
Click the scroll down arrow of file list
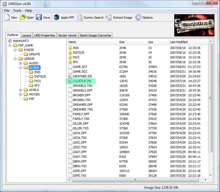tap(210, 175)
